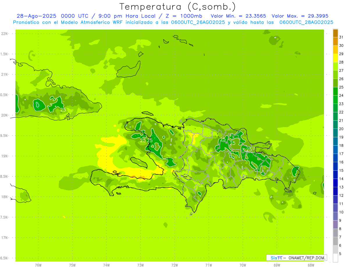Pick the colorbar swatch above label 31
Viewport: 349px width, 269px height.
click(335, 33)
